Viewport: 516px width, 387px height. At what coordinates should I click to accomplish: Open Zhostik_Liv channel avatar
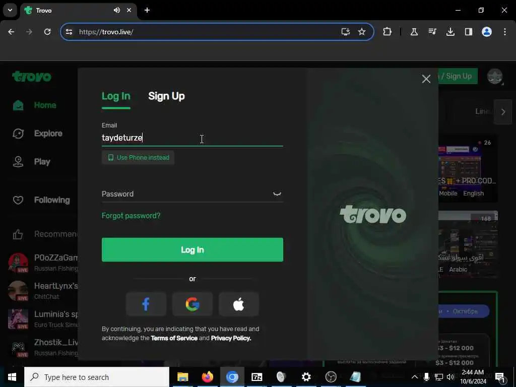(18, 348)
